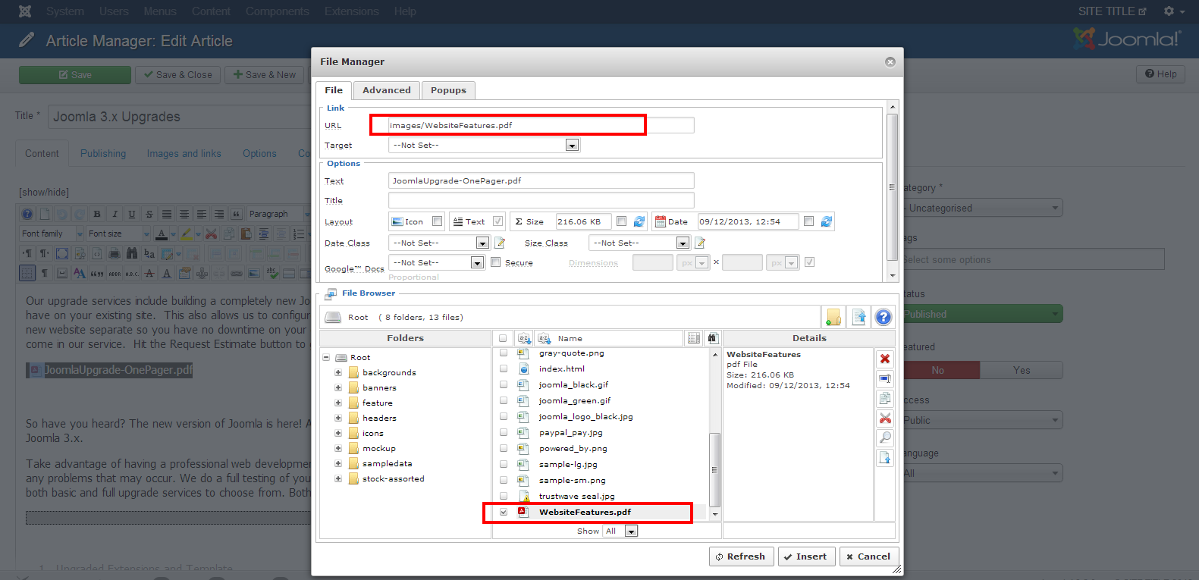Click the New Folder icon in File Browser
This screenshot has height=580, width=1199.
(x=833, y=317)
